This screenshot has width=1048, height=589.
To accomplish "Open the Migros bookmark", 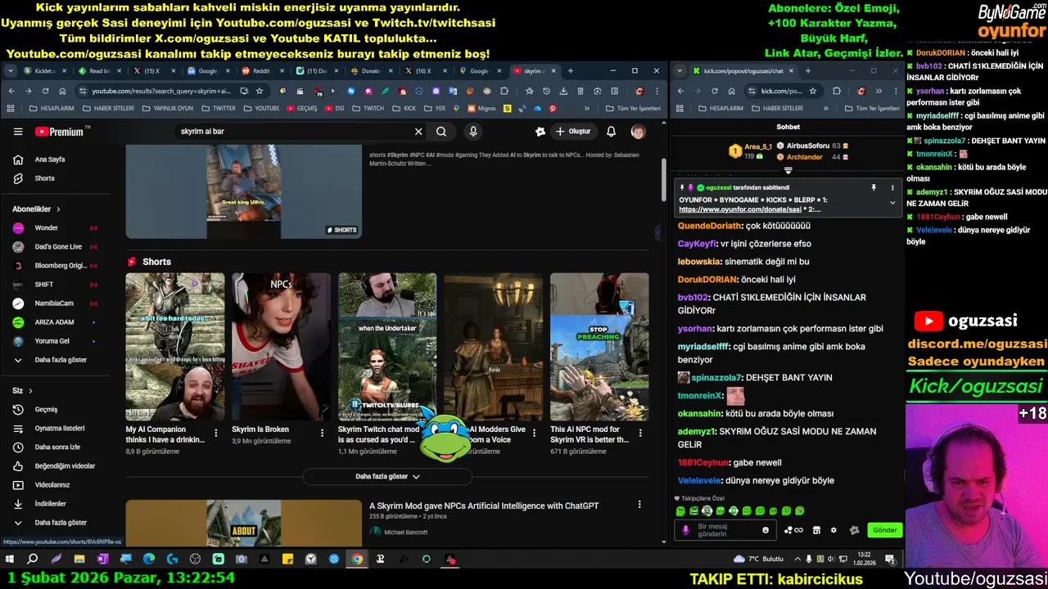I will 482,108.
